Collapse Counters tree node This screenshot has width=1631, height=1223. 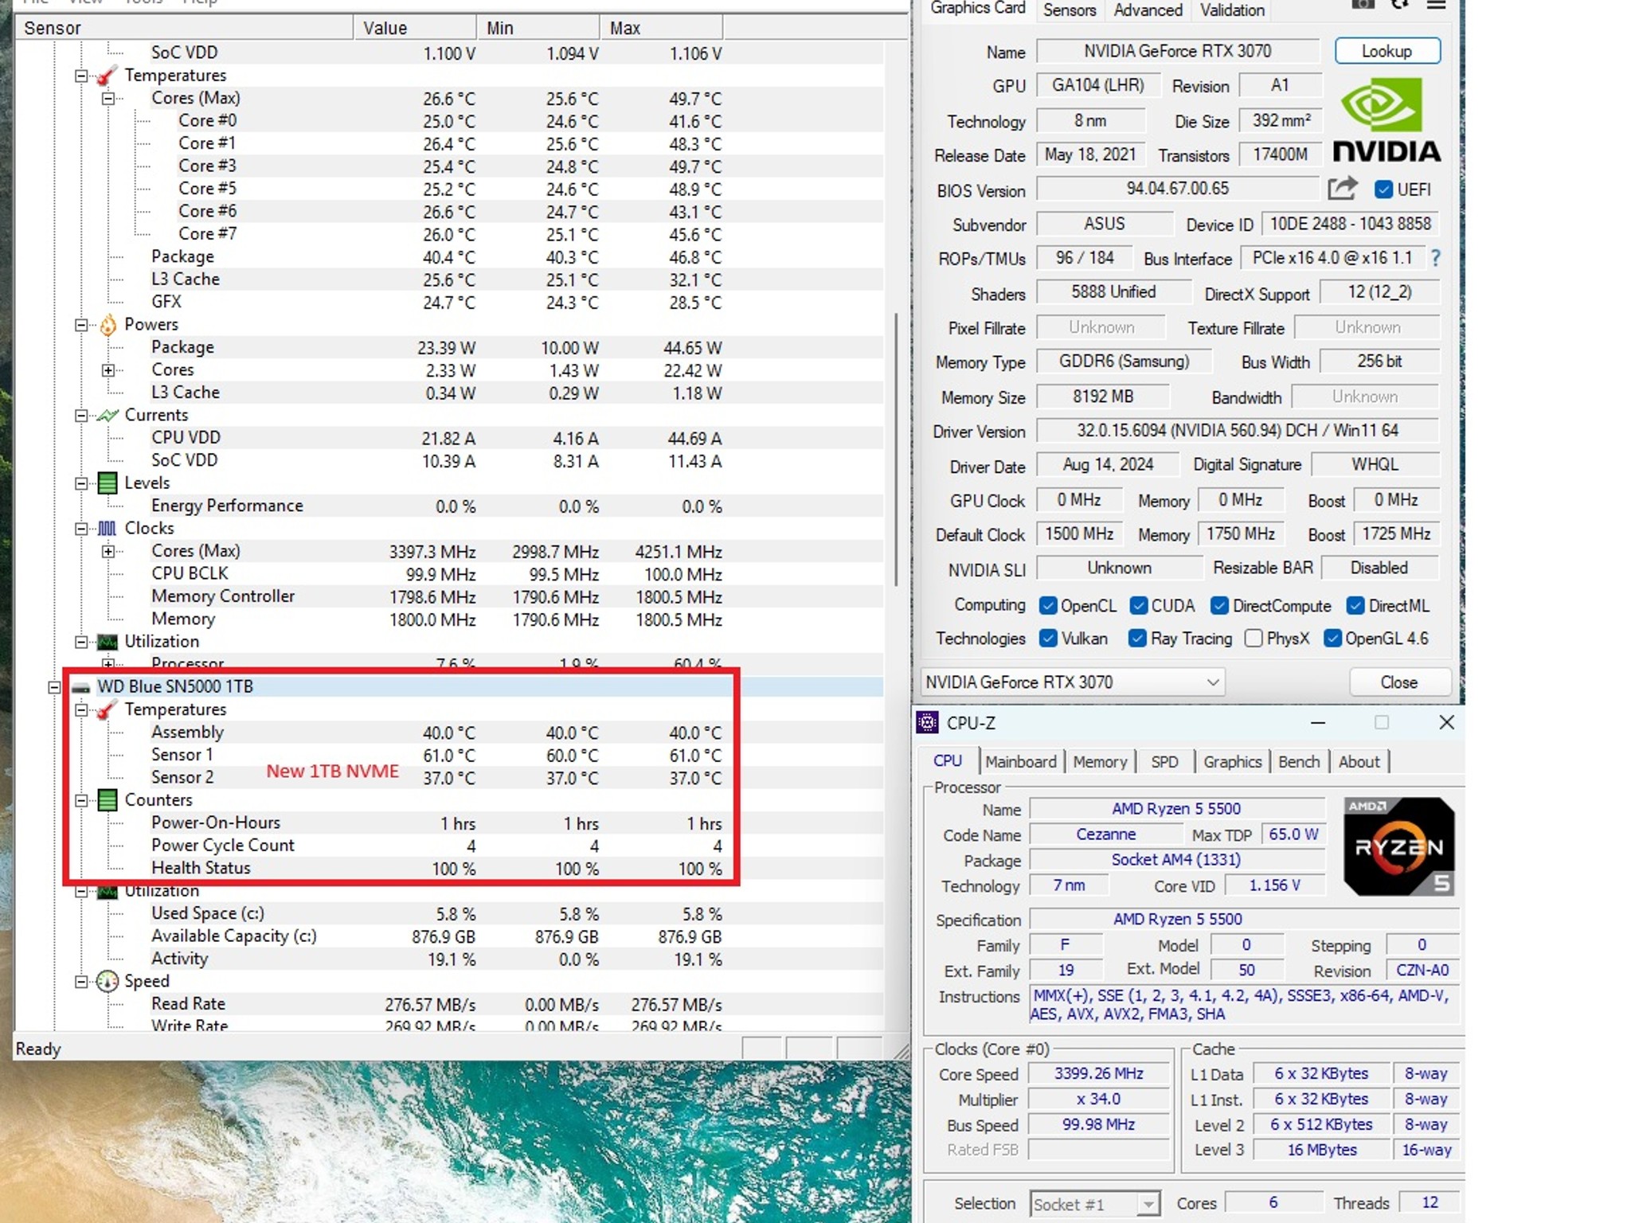(x=81, y=800)
